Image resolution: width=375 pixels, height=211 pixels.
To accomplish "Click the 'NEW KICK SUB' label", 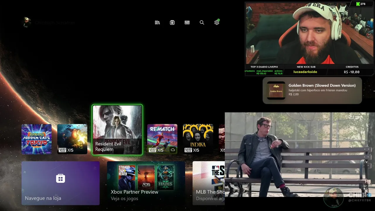I will 306,67.
